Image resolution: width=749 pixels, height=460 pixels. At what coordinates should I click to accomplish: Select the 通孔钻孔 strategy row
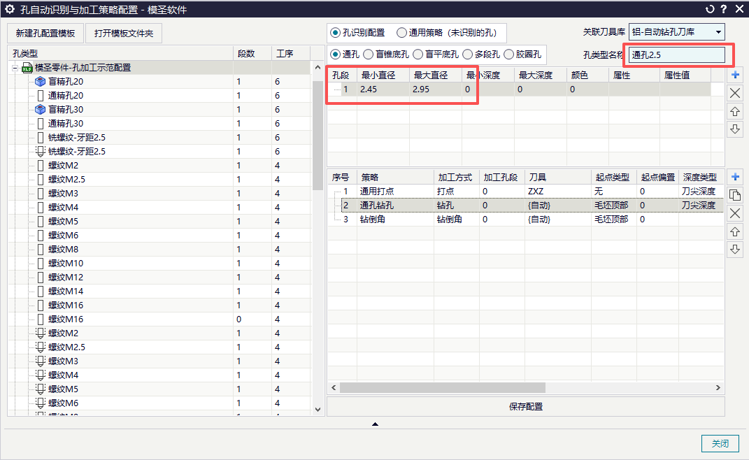click(525, 205)
